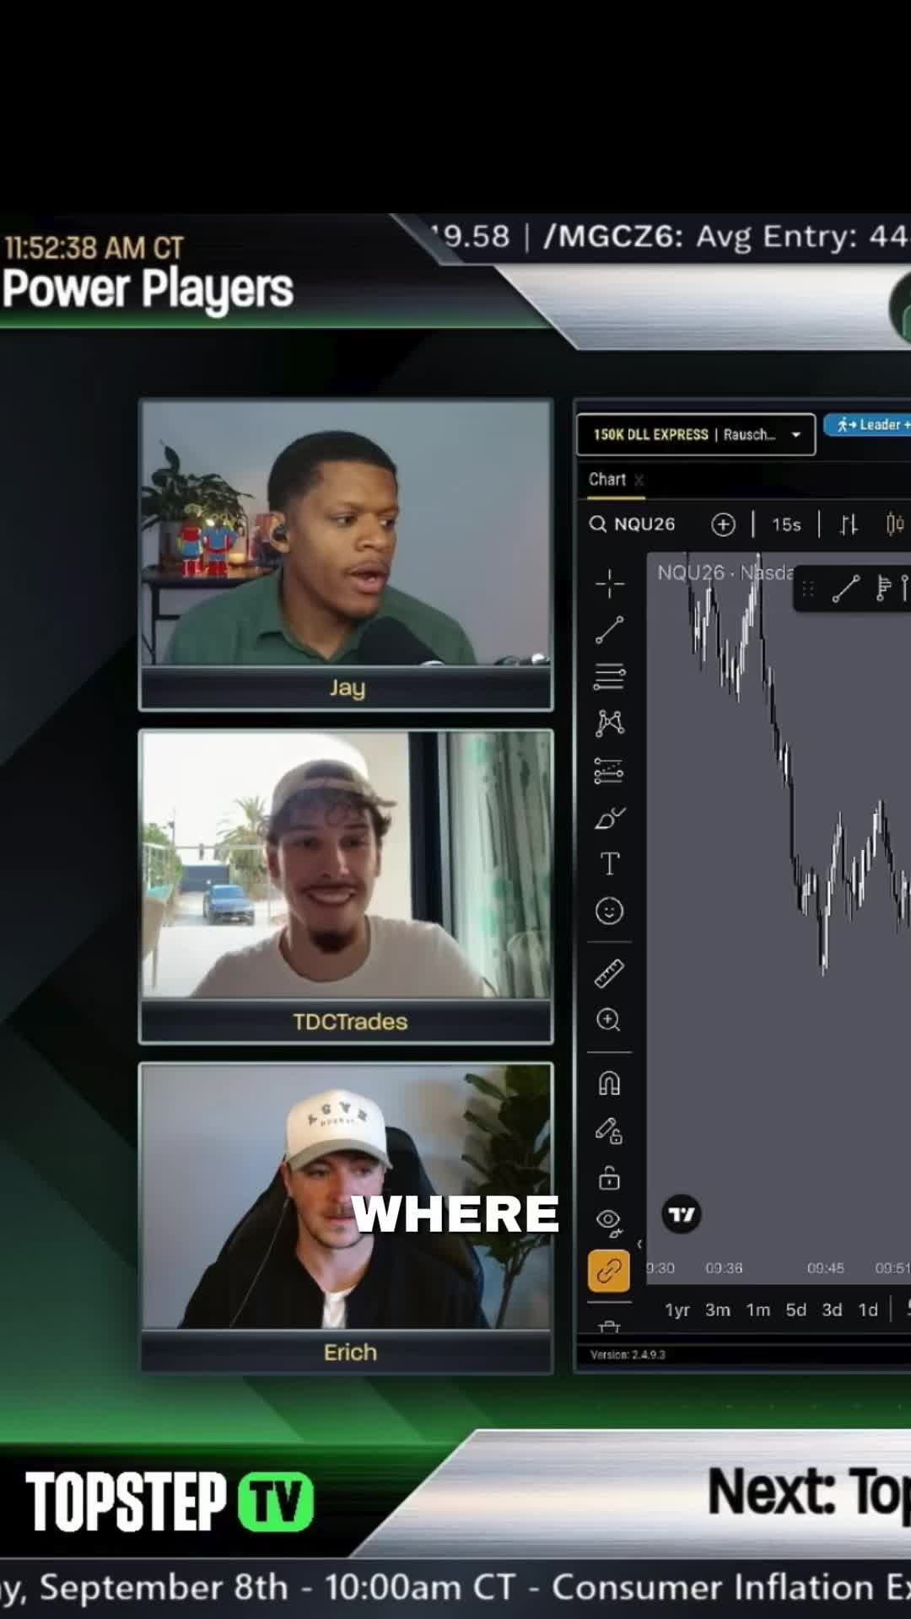911x1619 pixels.
Task: Click the 09:45 time axis label
Action: [x=826, y=1268]
